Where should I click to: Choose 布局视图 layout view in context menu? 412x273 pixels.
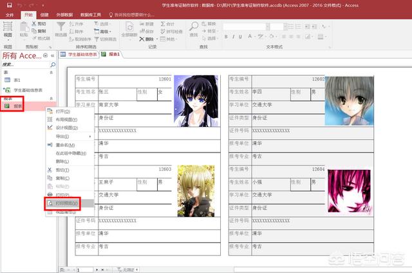[x=70, y=120]
